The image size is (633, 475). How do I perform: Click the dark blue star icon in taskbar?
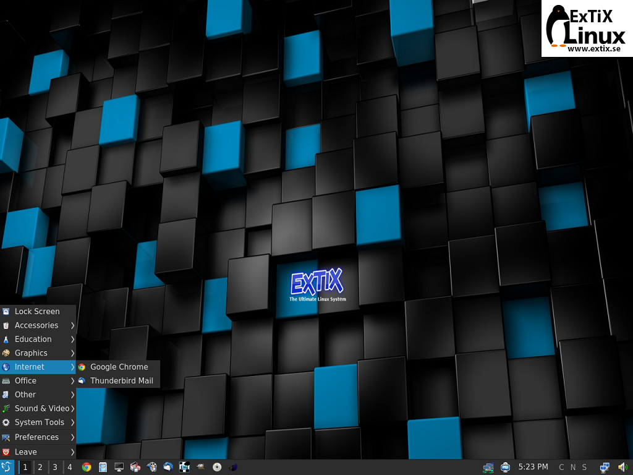click(233, 468)
